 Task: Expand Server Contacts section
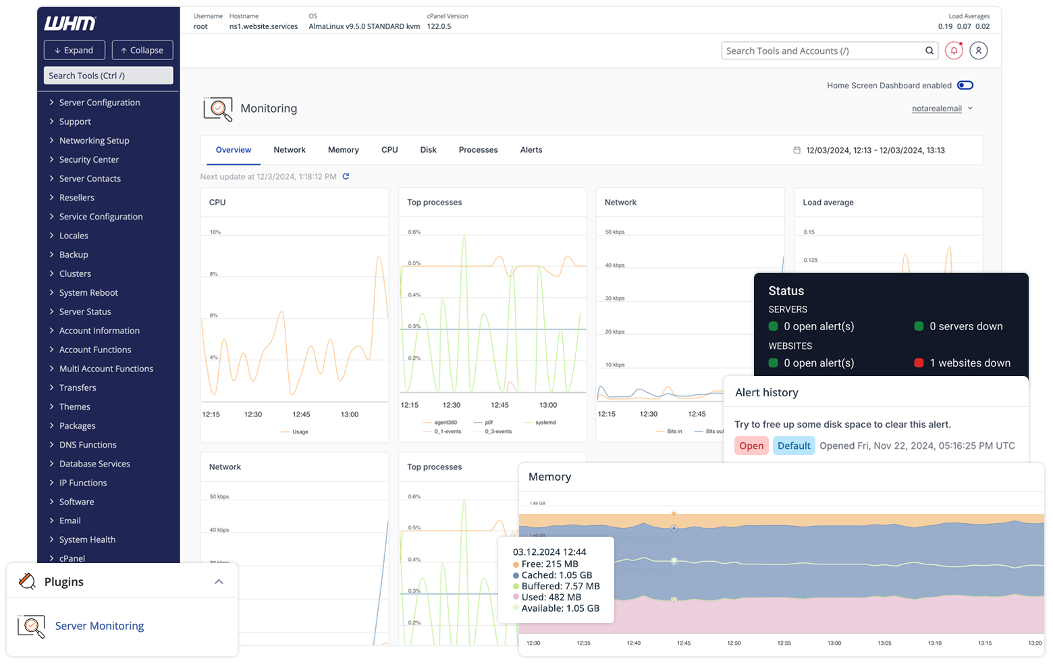click(89, 178)
